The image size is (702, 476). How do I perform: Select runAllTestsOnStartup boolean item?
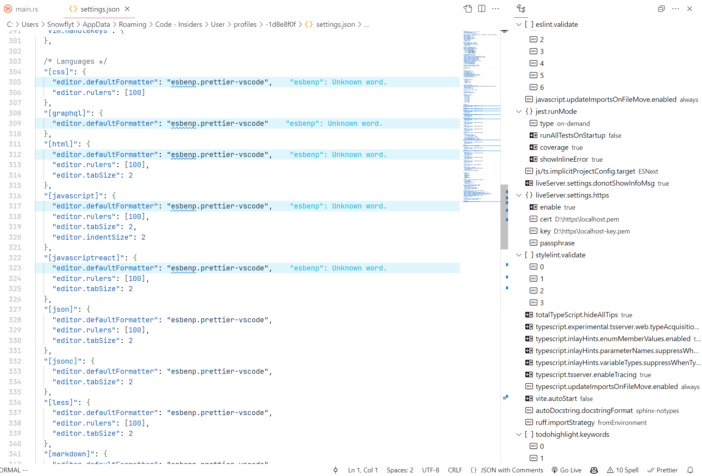[x=572, y=135]
